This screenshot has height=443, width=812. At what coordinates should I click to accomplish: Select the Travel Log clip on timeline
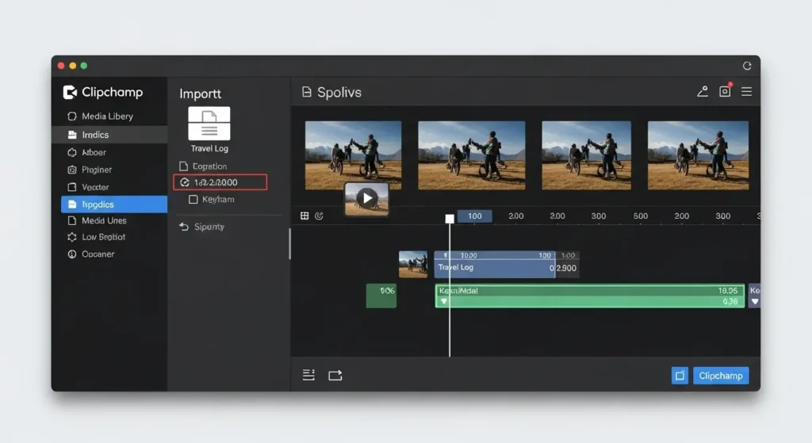pyautogui.click(x=495, y=265)
